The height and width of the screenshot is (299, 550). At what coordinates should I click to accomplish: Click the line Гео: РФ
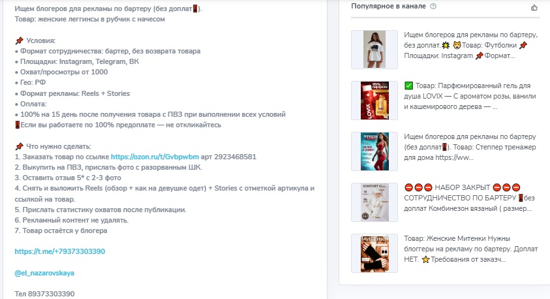[30, 82]
